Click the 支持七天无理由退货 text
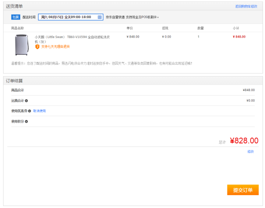Screen dimensions: 265x208 pos(56,46)
